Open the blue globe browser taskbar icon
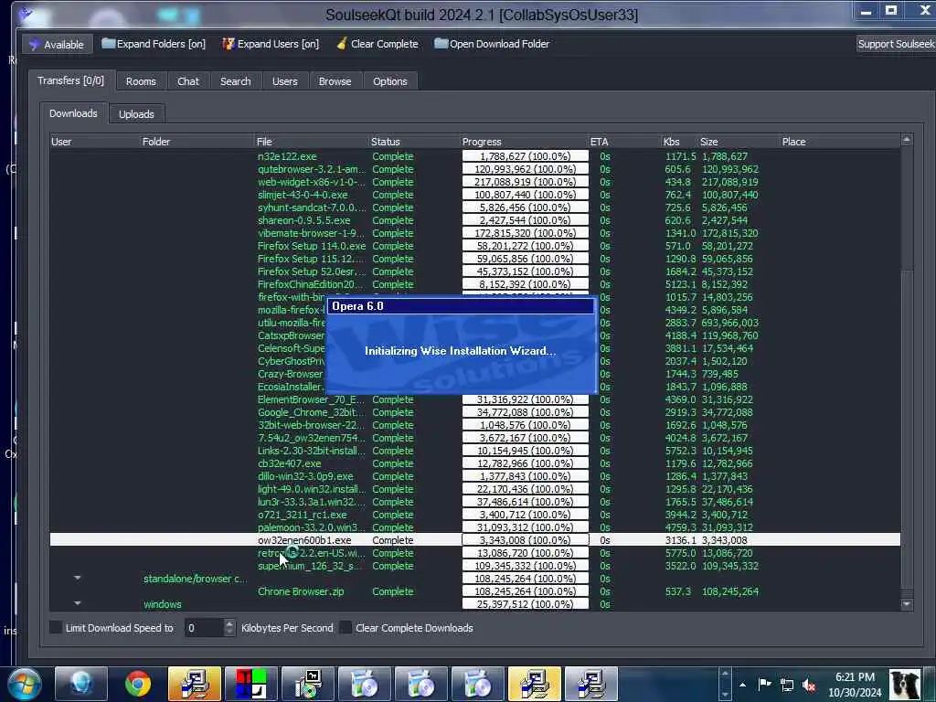Image resolution: width=936 pixels, height=702 pixels. pos(81,683)
